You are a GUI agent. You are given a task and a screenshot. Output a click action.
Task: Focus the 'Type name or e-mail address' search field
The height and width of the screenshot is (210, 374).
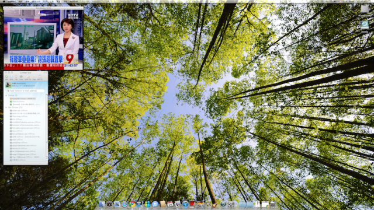26,91
